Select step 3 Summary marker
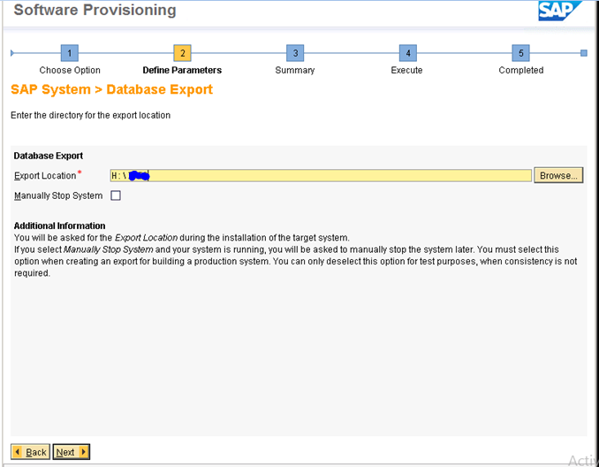599x467 pixels. click(295, 53)
